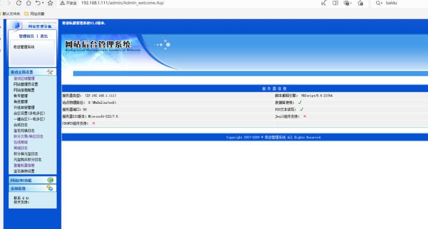Screen dimensions: 428x229
Task: Click the red X next to CDONTS组件支持
Action: (94, 124)
